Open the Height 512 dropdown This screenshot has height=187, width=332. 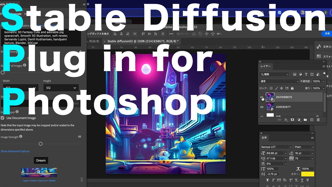coord(61,88)
